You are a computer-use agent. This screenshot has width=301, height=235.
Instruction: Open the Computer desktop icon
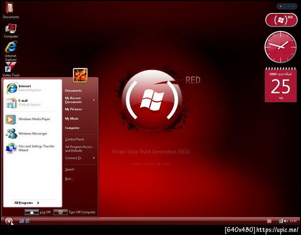[x=11, y=31]
